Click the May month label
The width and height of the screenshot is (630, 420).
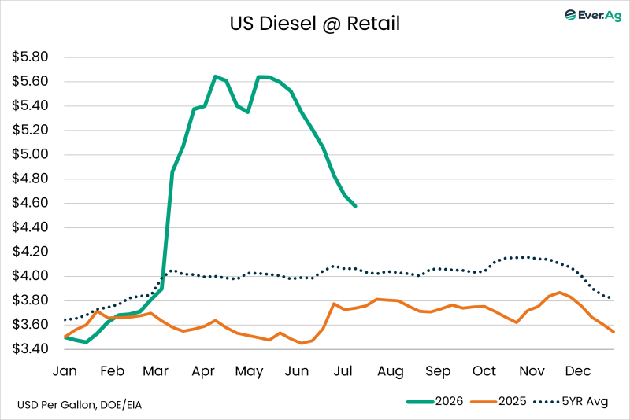point(249,372)
